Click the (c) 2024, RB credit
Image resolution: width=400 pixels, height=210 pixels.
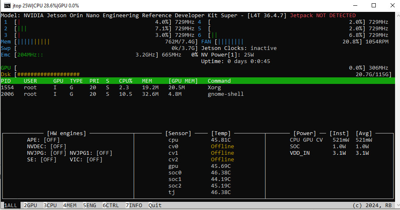(372, 205)
